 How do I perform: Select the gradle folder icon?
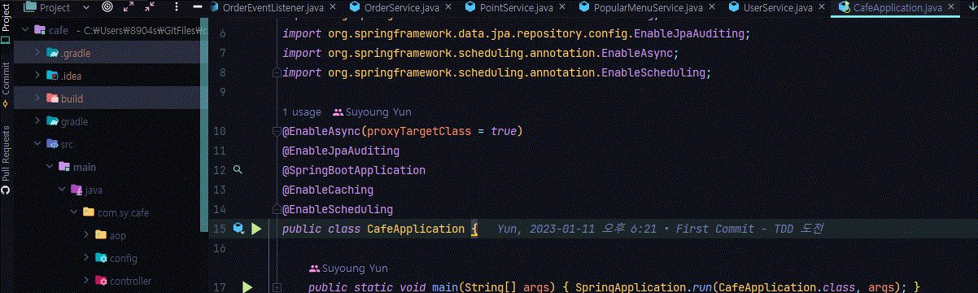[x=53, y=121]
